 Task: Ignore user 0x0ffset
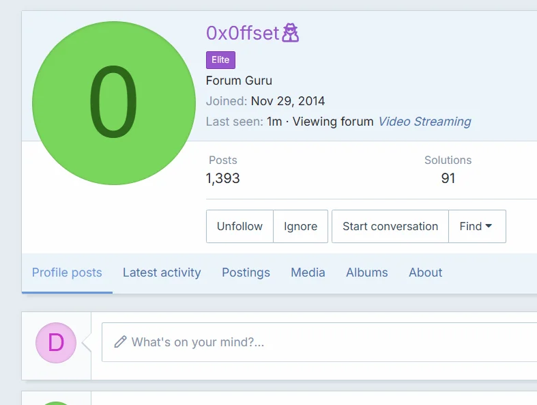(300, 226)
